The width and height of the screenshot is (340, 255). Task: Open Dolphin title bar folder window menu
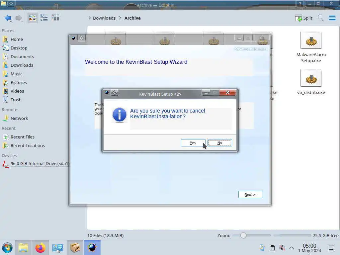point(3,3)
